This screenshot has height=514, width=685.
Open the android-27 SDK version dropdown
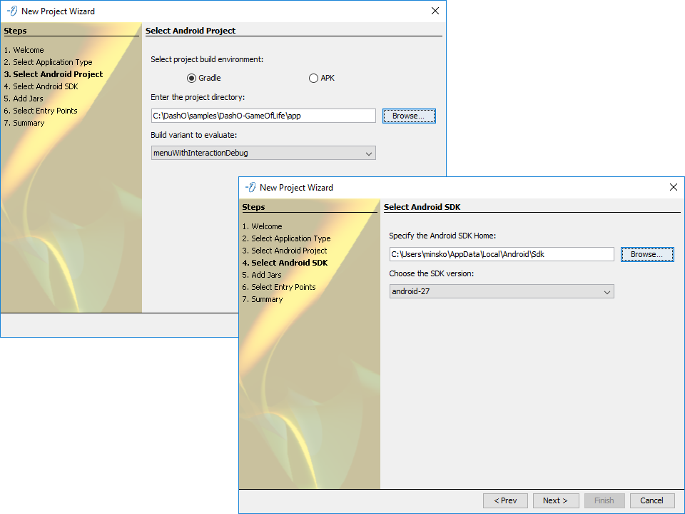tap(502, 291)
